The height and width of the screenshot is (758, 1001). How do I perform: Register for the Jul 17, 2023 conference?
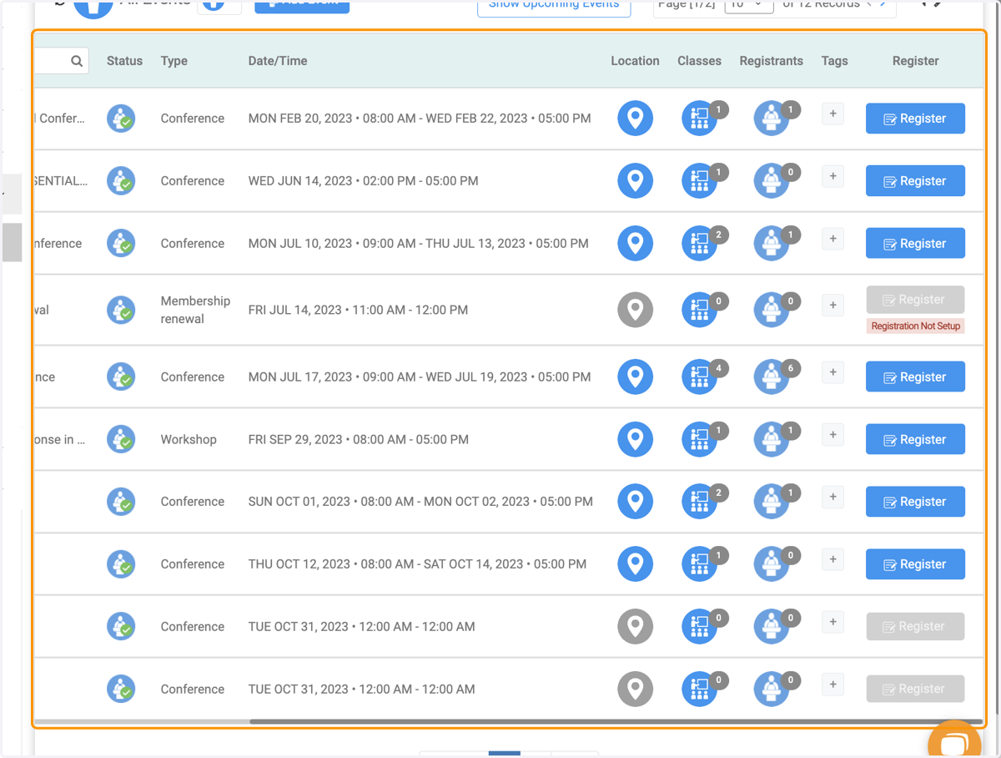coord(915,377)
